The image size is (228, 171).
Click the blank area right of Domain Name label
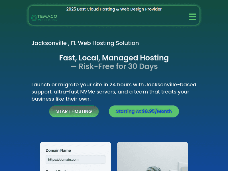tap(91, 150)
